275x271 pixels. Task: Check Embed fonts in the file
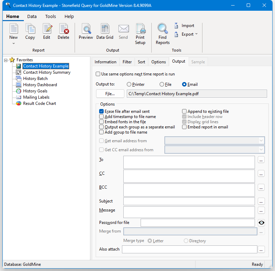click(101, 122)
